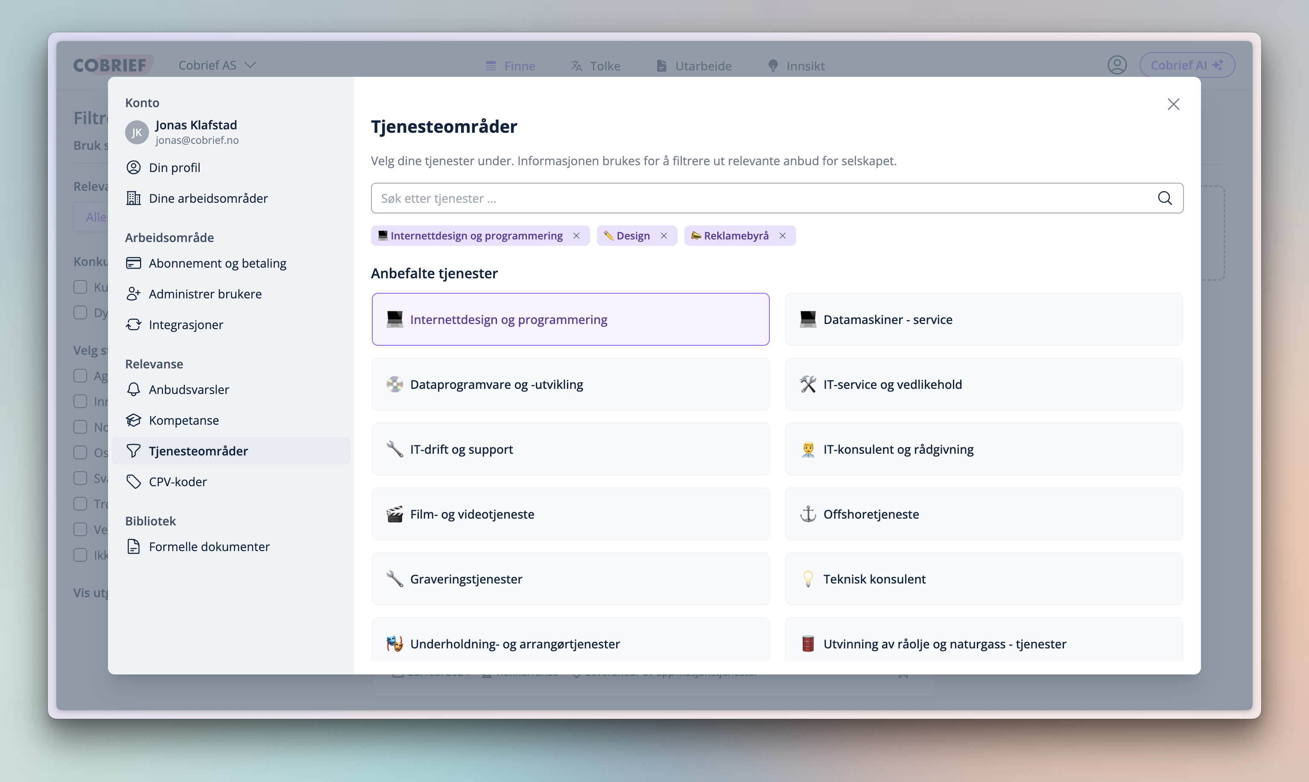Click the search magnifier icon in services field
This screenshot has width=1309, height=782.
(x=1165, y=198)
